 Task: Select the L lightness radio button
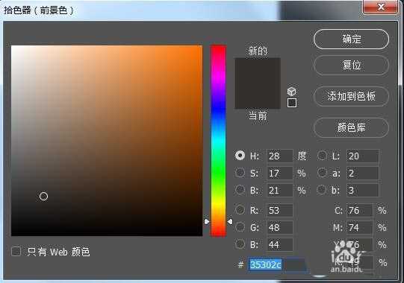pyautogui.click(x=322, y=155)
